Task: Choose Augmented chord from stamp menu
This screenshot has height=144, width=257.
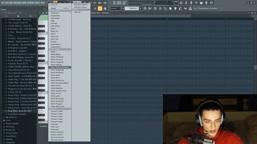Action: click(60, 16)
